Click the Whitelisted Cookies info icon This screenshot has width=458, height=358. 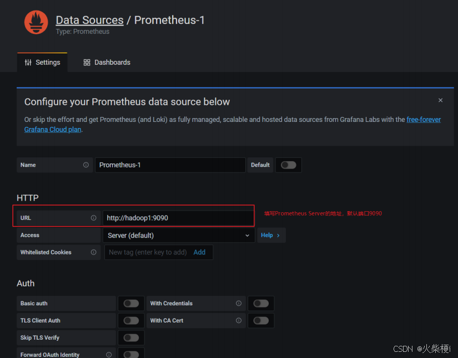click(x=93, y=252)
